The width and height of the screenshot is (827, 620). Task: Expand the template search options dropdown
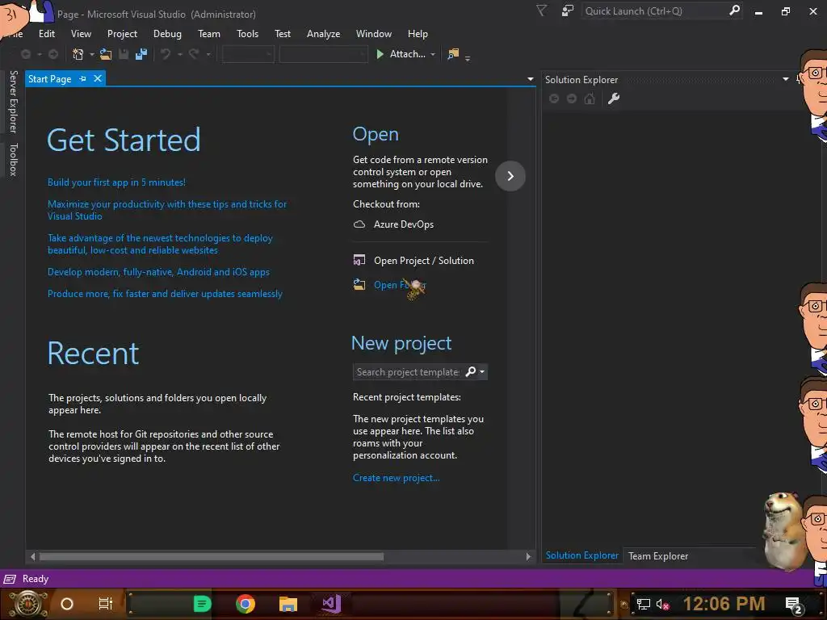(482, 371)
